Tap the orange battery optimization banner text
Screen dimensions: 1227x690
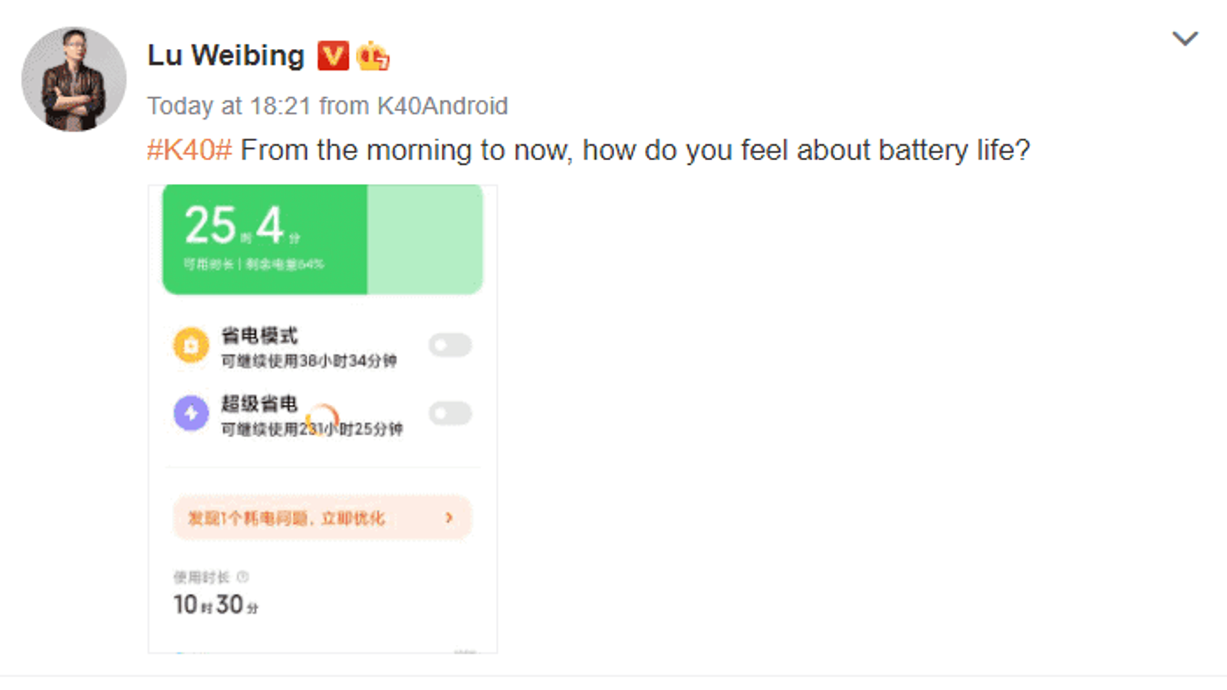click(x=286, y=519)
